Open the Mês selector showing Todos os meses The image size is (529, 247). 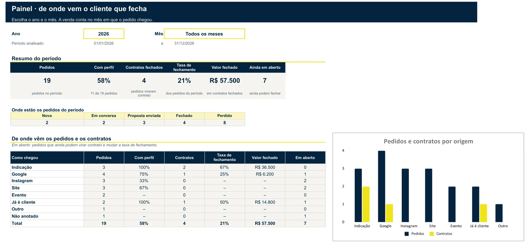click(x=204, y=34)
